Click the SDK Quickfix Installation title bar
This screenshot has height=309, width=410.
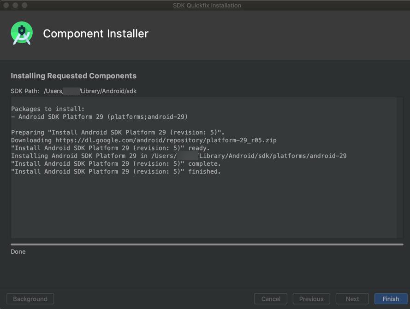(207, 5)
